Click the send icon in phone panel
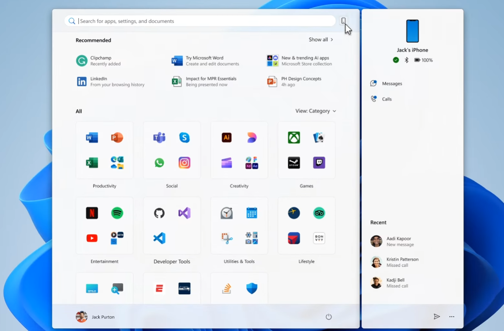The height and width of the screenshot is (331, 504). [437, 317]
